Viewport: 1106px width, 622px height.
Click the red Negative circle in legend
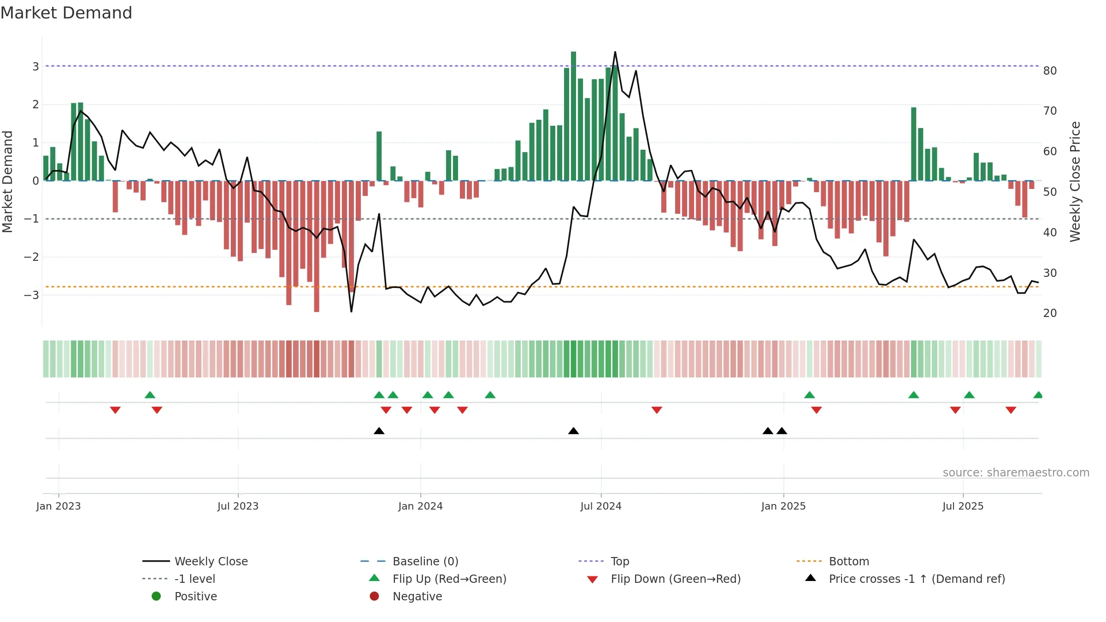click(374, 596)
